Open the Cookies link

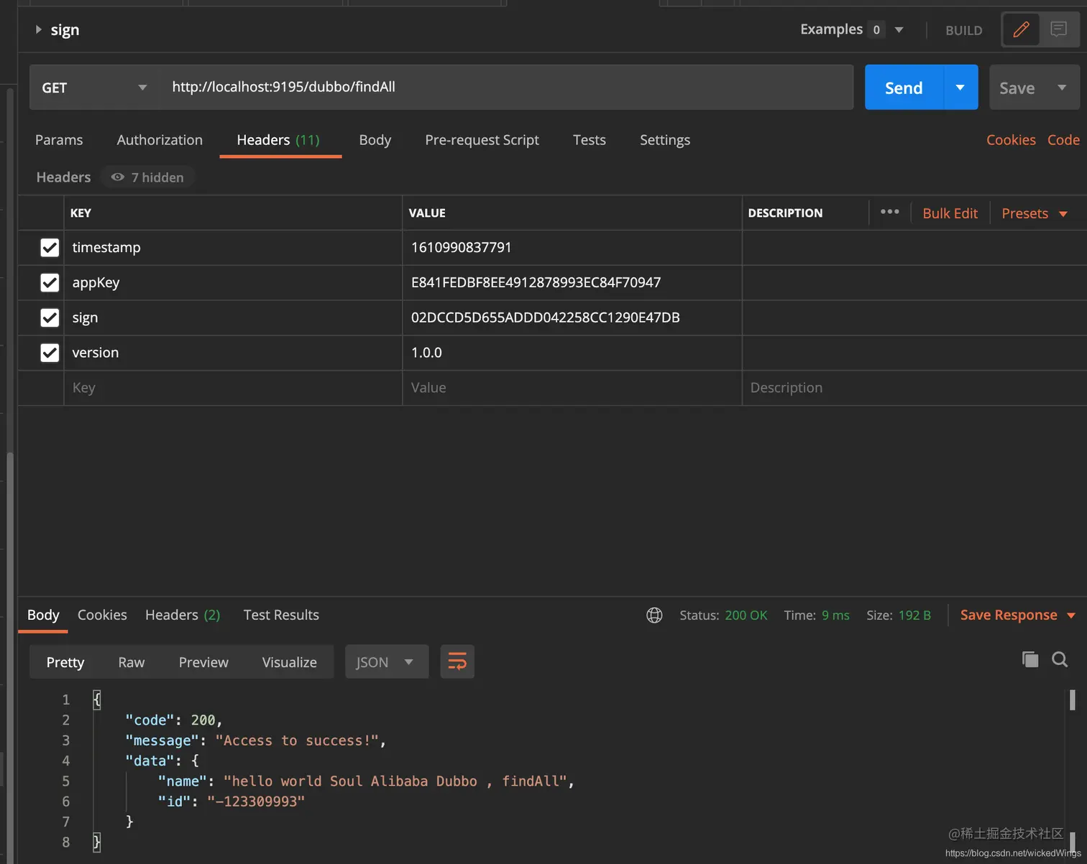(x=1011, y=140)
